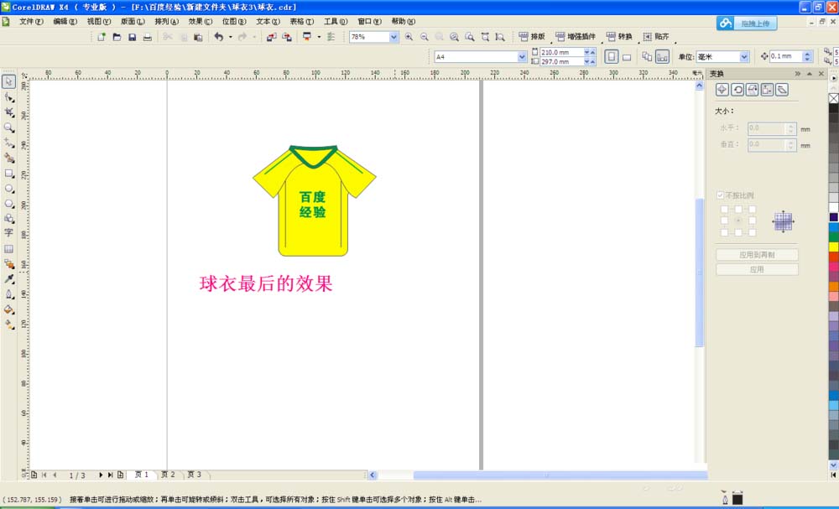Select the Shape tool

point(10,96)
